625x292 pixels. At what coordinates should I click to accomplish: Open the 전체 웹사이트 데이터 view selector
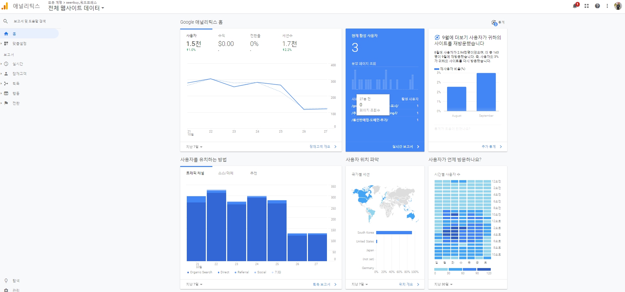[76, 8]
